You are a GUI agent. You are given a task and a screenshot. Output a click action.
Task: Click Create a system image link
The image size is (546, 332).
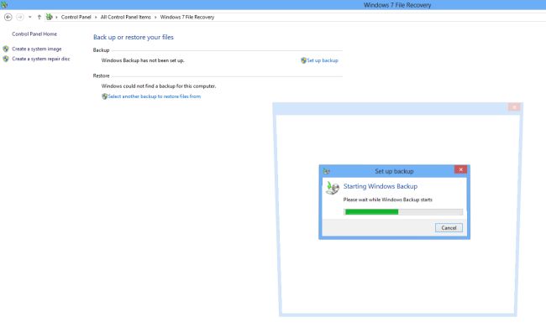[37, 49]
